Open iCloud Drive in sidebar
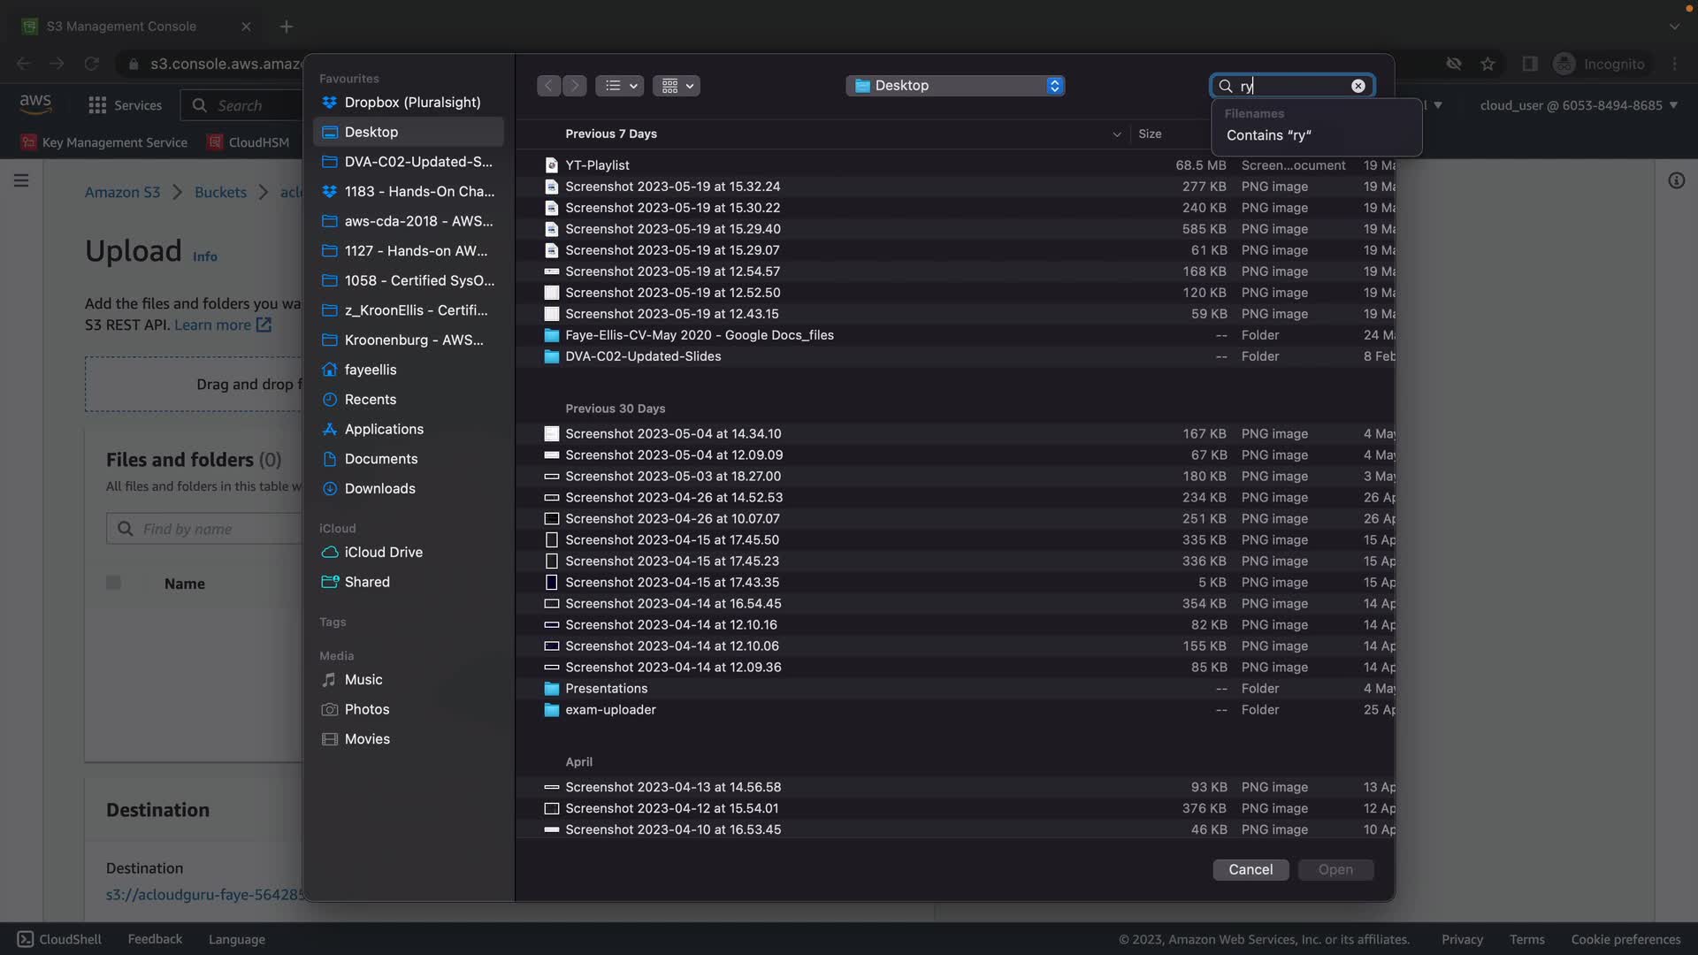This screenshot has width=1698, height=955. click(x=383, y=552)
